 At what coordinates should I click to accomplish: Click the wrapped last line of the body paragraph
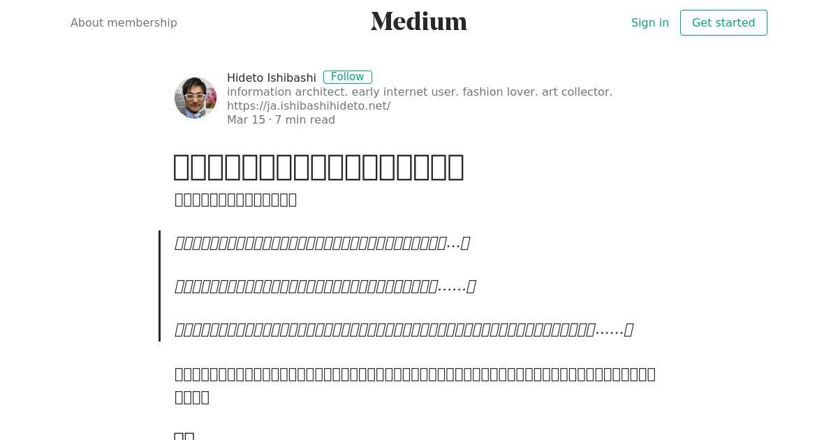pos(192,397)
